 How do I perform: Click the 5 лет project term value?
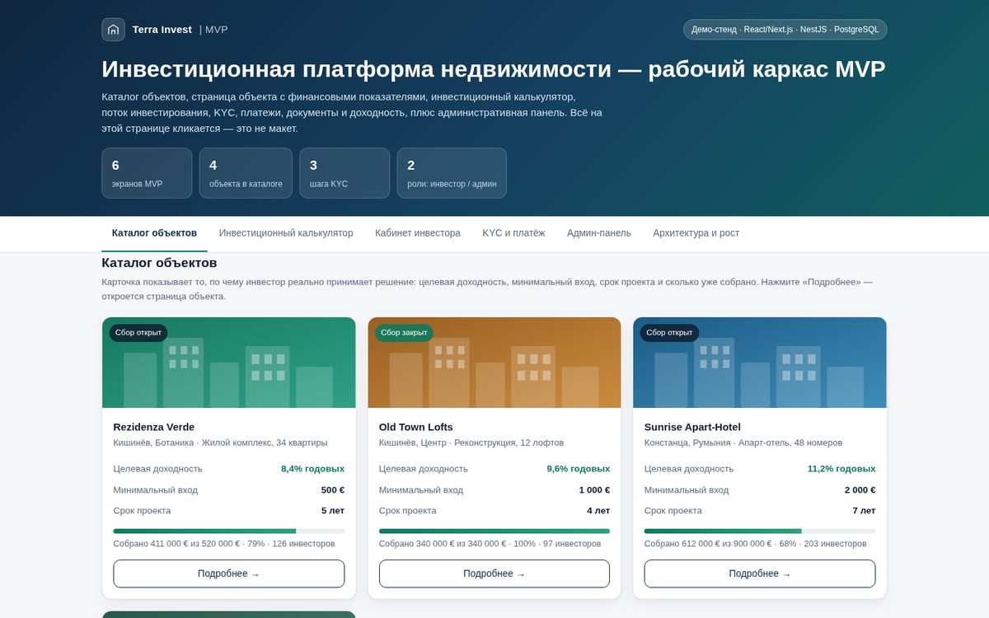click(x=333, y=511)
